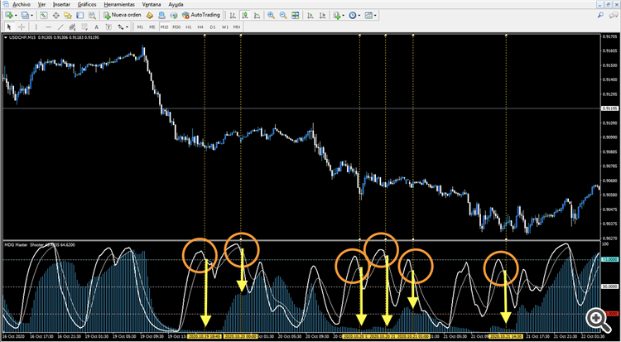Viewport: 621px width, 342px height.
Task: Switch to MN timeframe
Action: [237, 27]
